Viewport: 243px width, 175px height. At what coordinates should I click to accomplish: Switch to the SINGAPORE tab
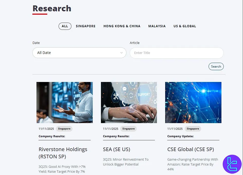(x=86, y=26)
